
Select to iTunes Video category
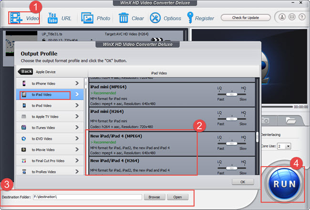click(50, 128)
